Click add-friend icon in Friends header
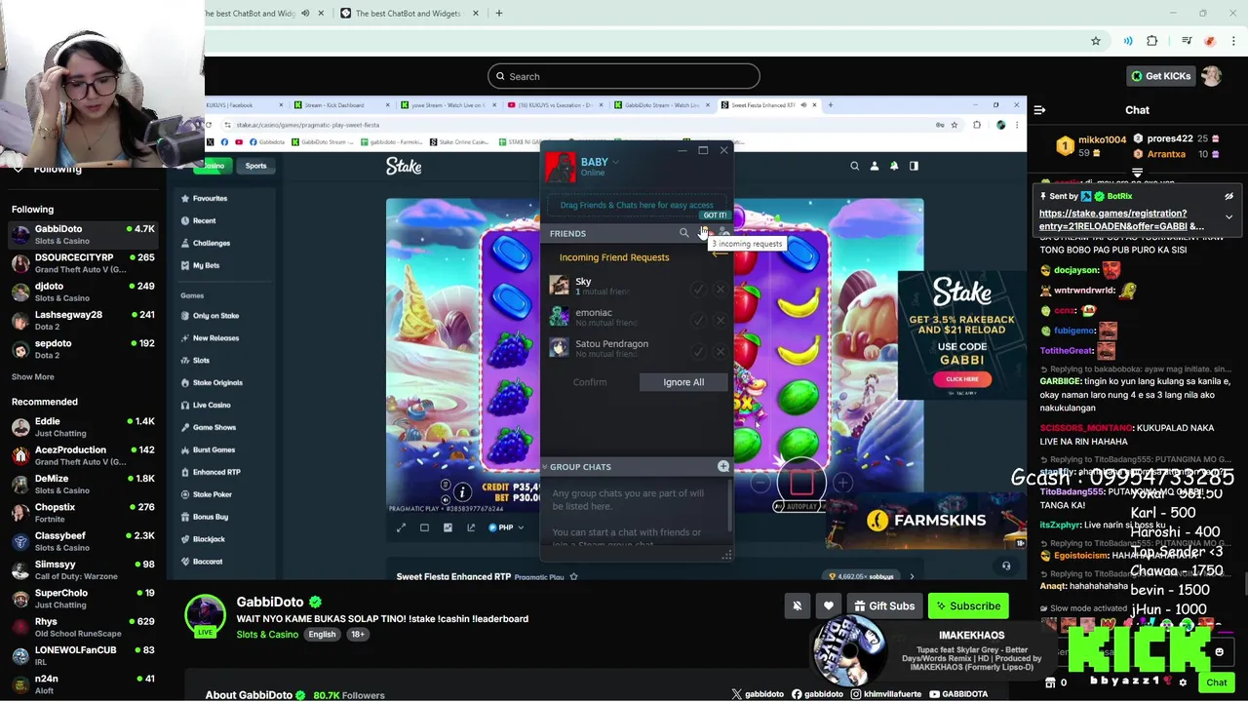The width and height of the screenshot is (1248, 702). (x=722, y=233)
